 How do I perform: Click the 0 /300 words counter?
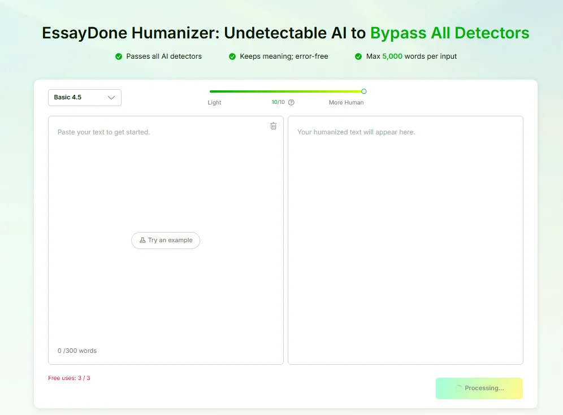(77, 351)
